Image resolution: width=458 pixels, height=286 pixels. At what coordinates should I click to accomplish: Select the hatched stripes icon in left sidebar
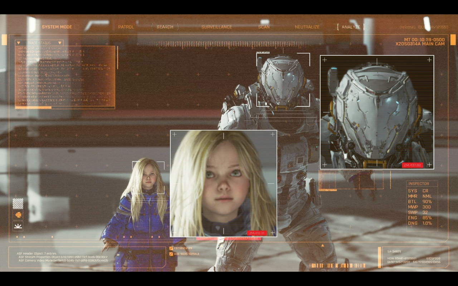18,203
